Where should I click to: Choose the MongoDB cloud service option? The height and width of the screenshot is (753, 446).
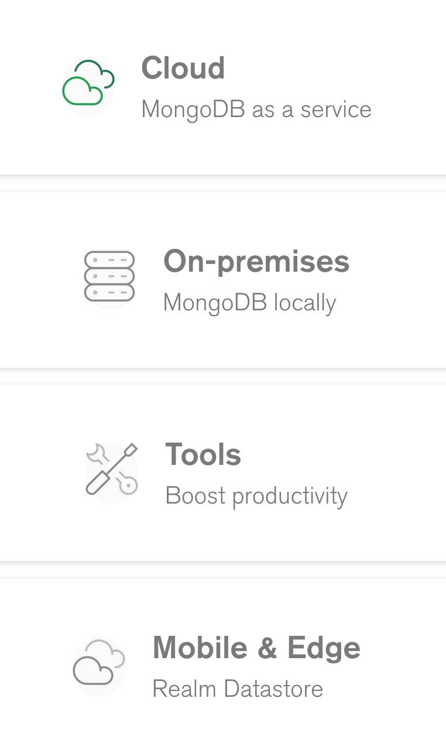pos(223,87)
